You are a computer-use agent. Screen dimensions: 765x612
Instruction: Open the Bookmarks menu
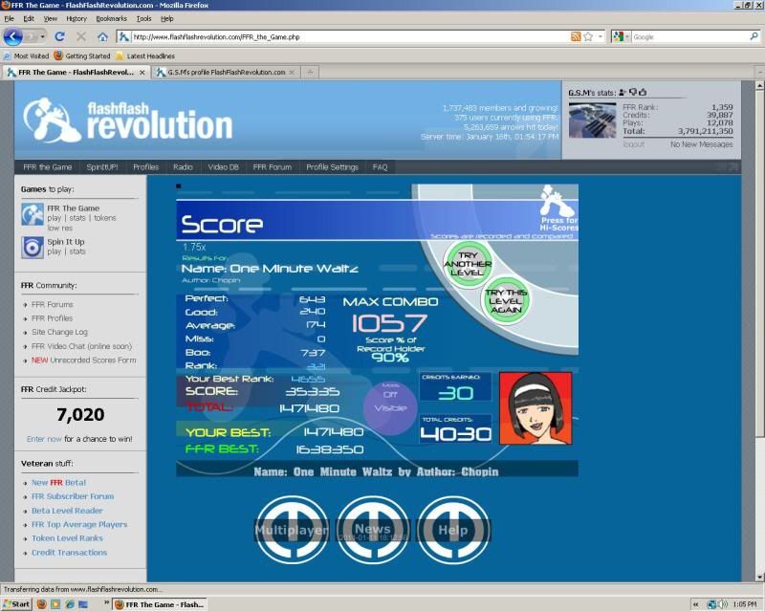[111, 18]
